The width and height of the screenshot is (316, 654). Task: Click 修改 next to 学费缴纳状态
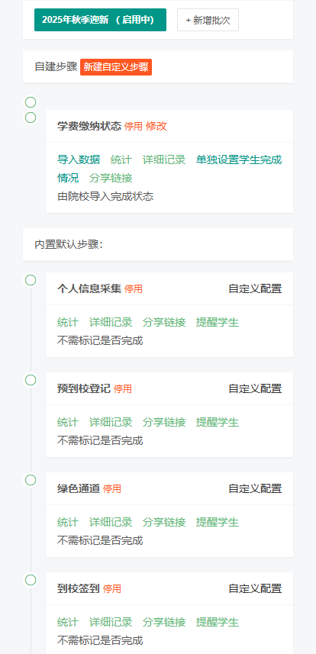(156, 127)
